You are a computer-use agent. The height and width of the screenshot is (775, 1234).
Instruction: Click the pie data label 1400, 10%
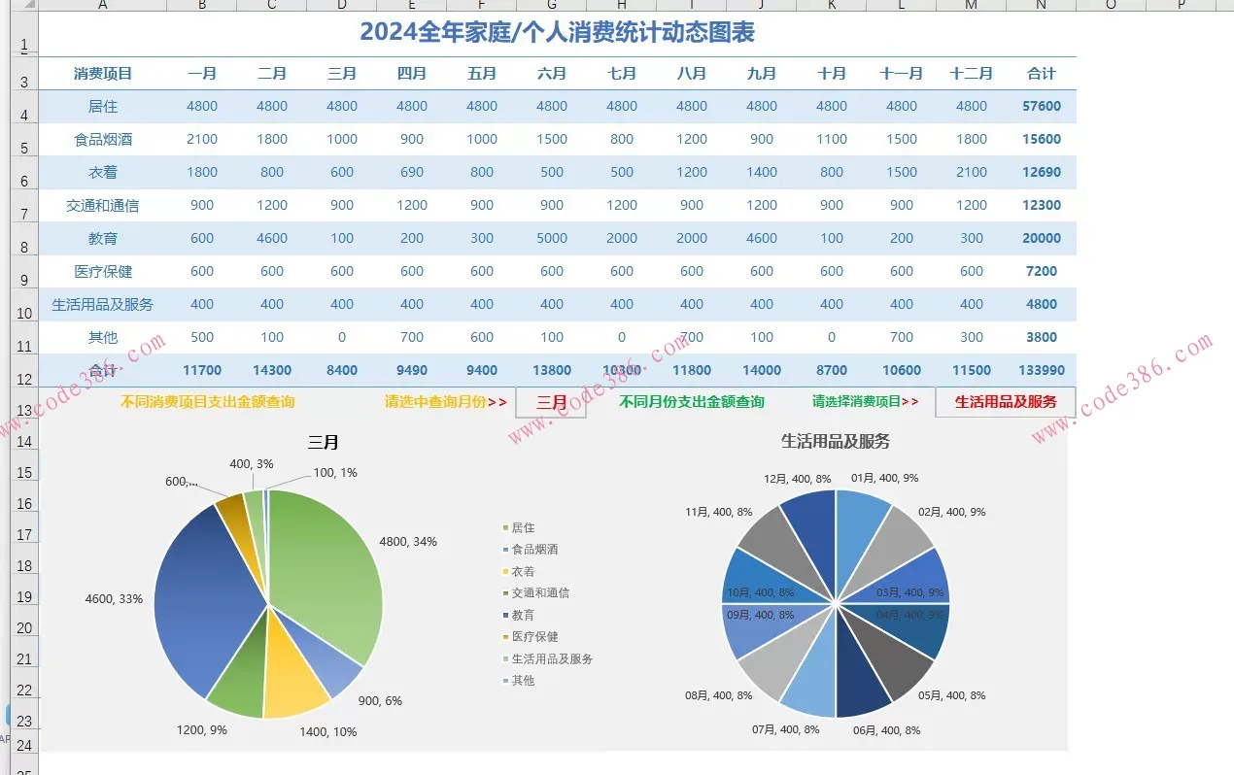click(327, 731)
